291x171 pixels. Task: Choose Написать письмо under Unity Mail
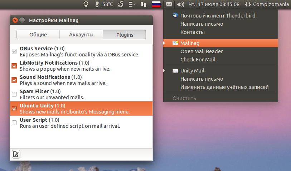coord(202,79)
